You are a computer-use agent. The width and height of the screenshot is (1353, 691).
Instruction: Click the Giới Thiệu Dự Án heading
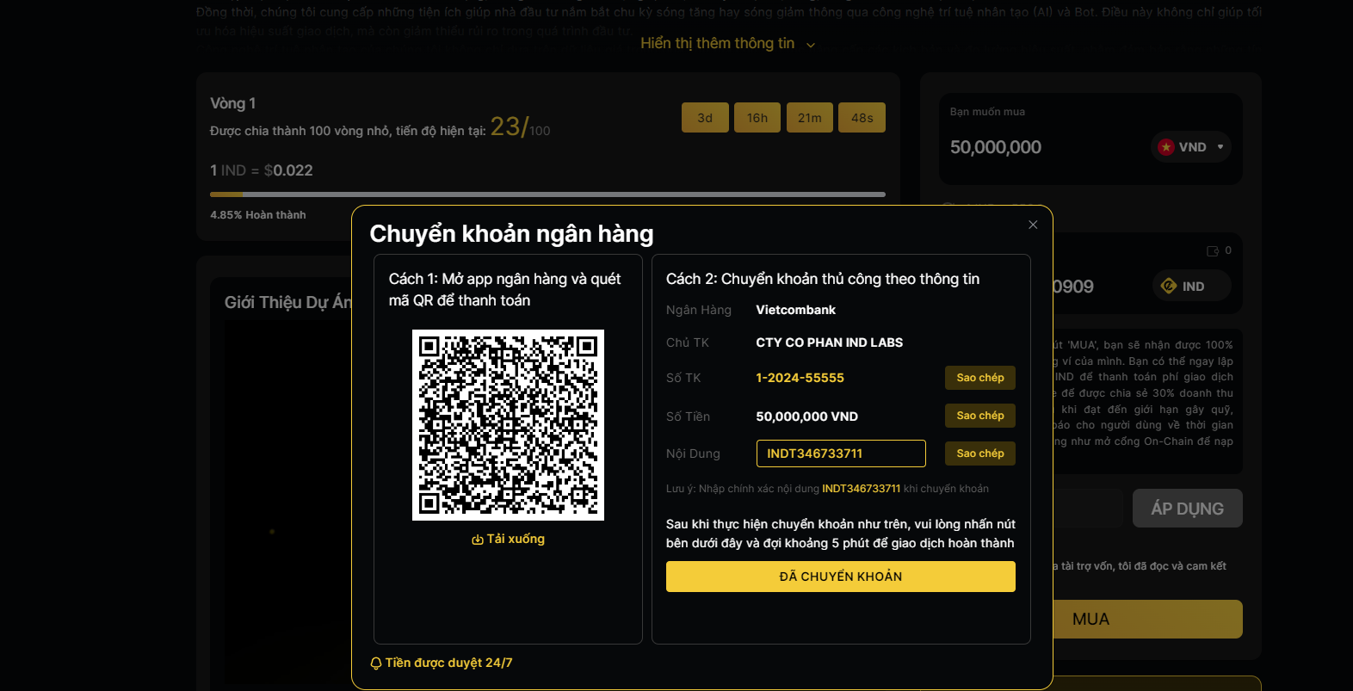click(x=288, y=302)
